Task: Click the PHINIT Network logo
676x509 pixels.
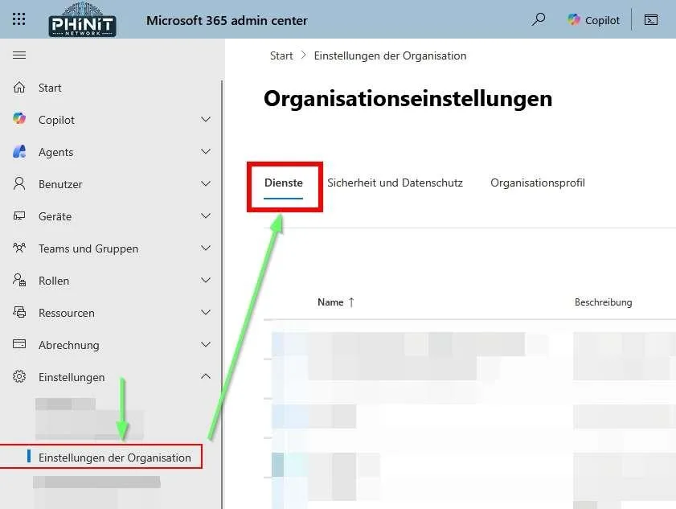Action: (x=83, y=20)
